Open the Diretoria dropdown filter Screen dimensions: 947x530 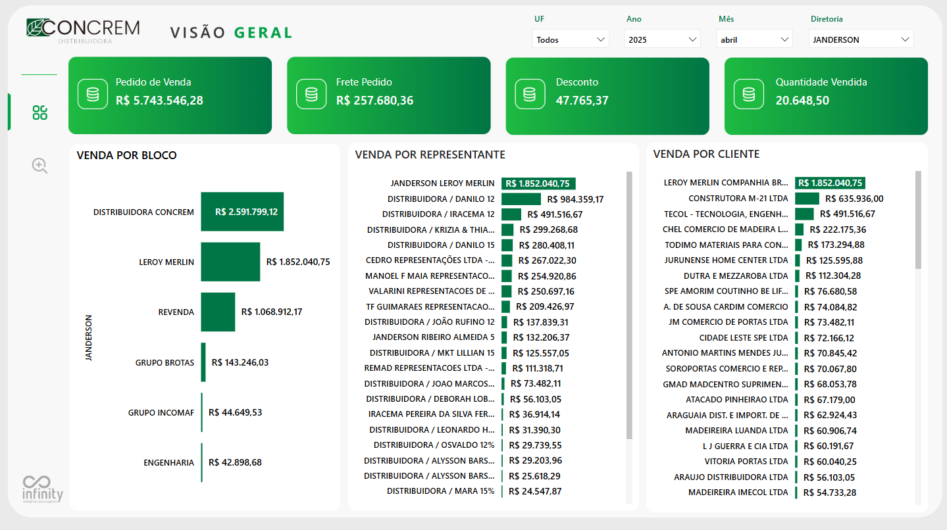coord(861,39)
